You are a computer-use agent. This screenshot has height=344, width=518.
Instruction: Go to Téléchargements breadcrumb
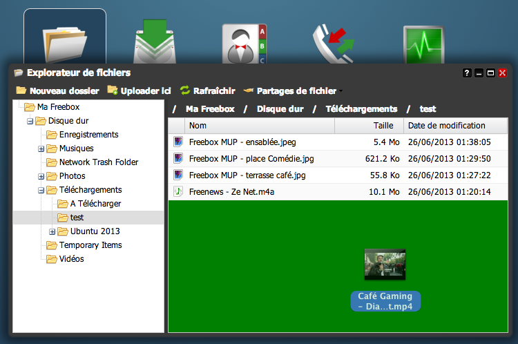click(x=361, y=109)
